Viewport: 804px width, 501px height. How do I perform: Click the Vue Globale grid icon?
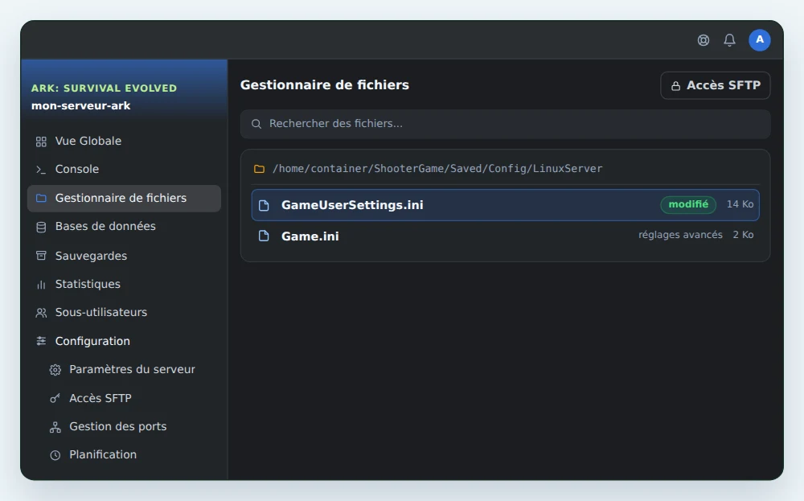41,142
